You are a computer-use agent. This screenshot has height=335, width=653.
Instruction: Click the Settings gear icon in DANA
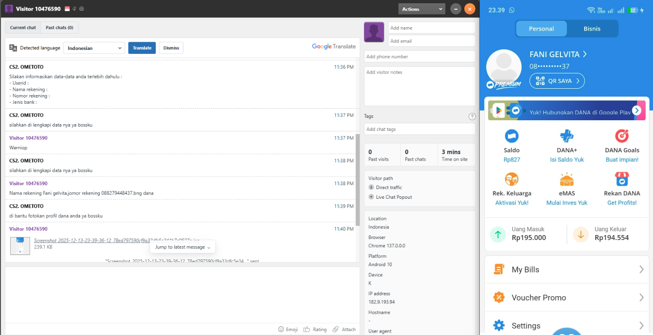coord(499,325)
